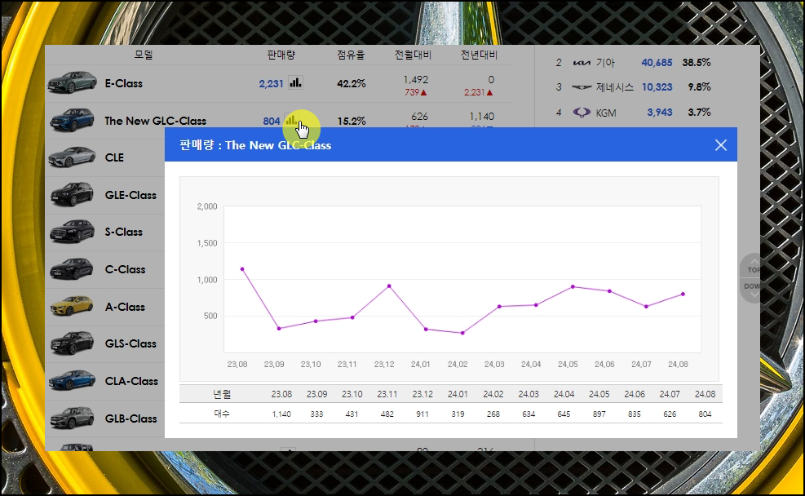The image size is (805, 496).
Task: Click the 24.05 data point on chart
Action: tap(573, 286)
